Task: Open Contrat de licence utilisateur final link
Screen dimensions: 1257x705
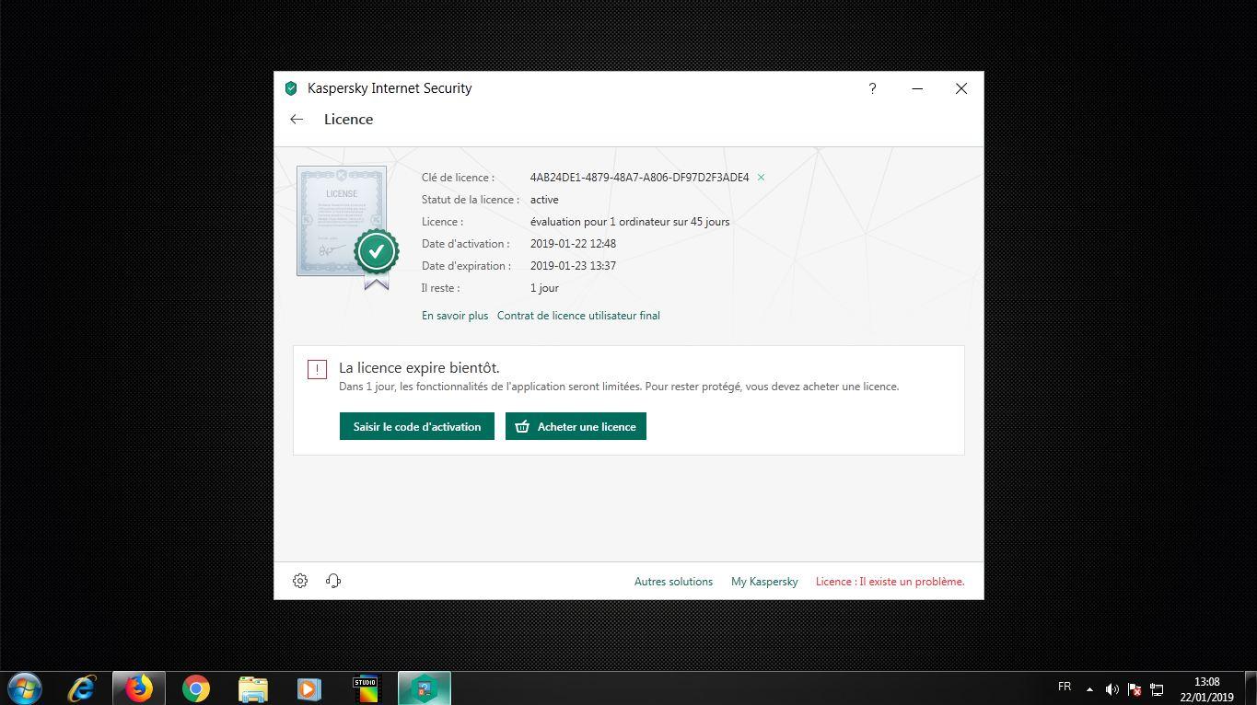Action: (x=578, y=316)
